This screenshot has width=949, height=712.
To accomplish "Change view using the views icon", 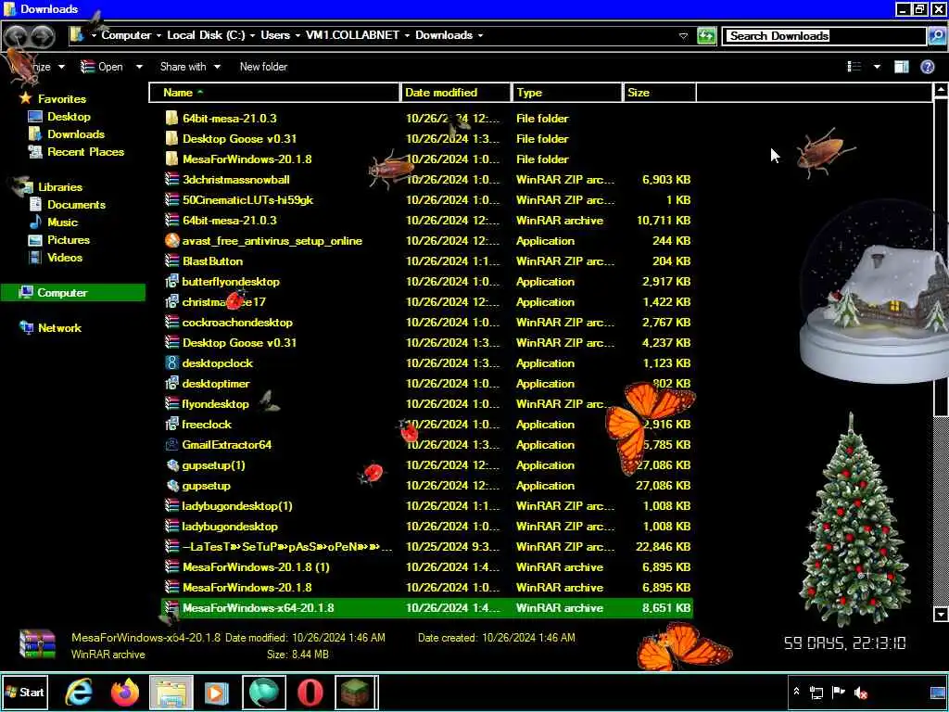I will click(854, 67).
